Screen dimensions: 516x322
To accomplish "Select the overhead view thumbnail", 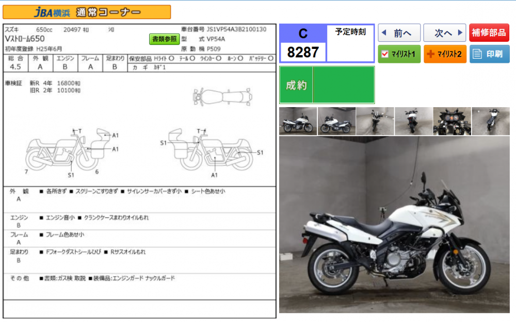I will click(491, 121).
